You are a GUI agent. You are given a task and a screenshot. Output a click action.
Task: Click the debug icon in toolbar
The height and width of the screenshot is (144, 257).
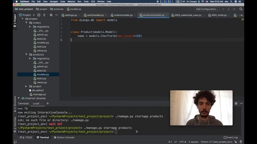point(228,9)
